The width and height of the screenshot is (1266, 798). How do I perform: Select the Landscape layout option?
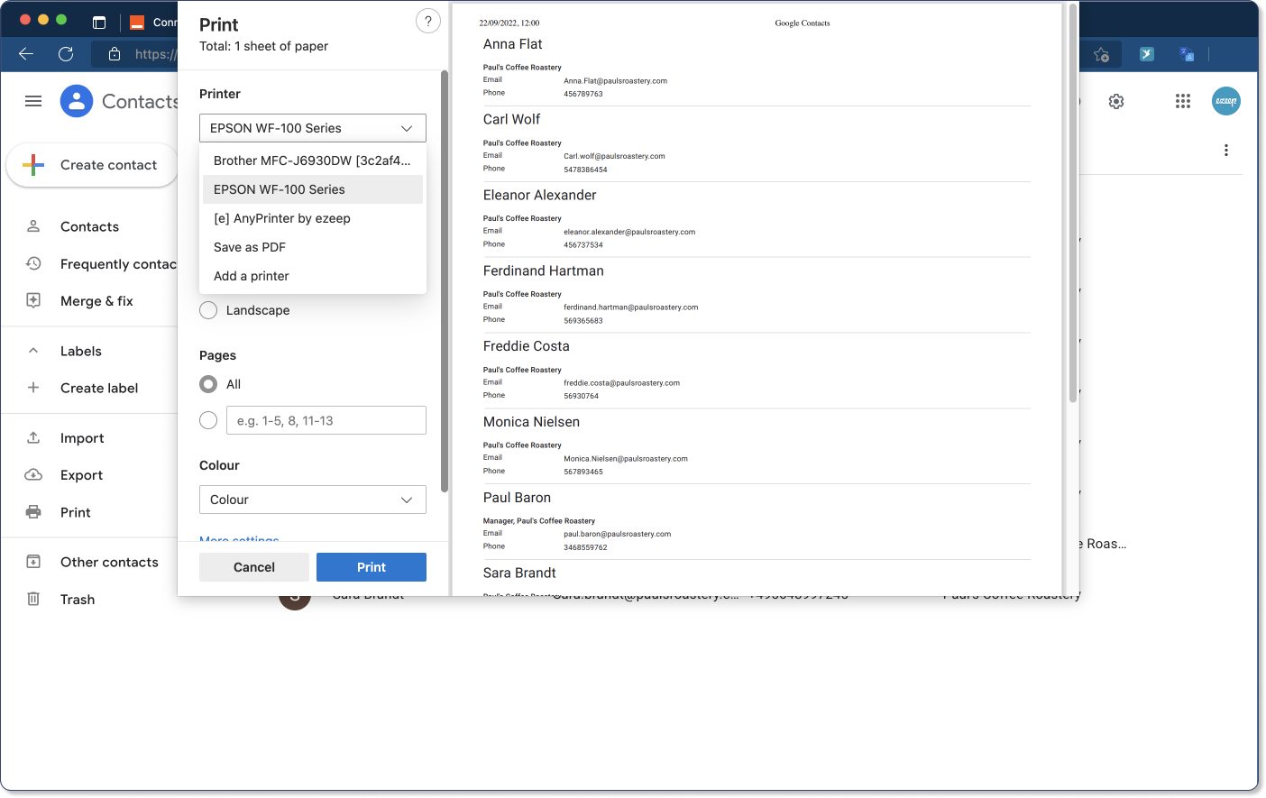pos(208,309)
